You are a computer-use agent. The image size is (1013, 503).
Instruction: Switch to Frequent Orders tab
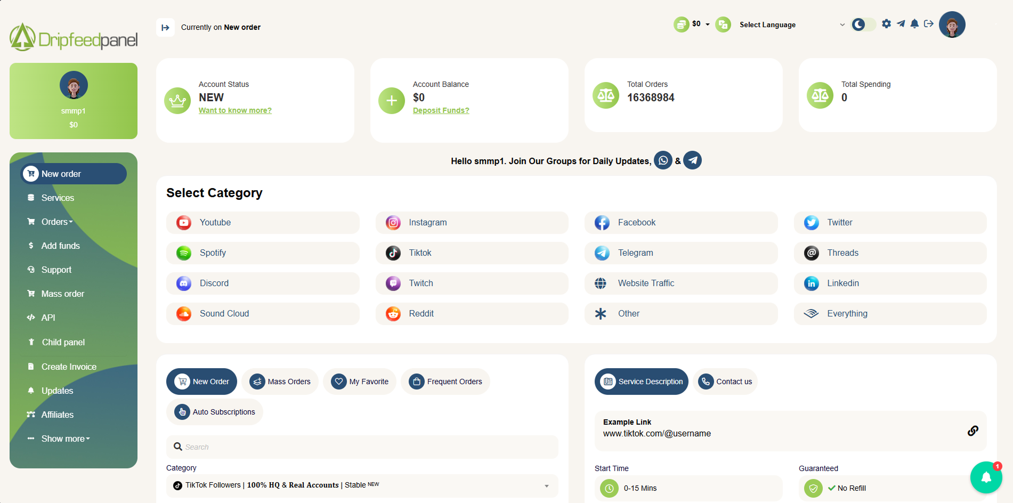point(445,382)
